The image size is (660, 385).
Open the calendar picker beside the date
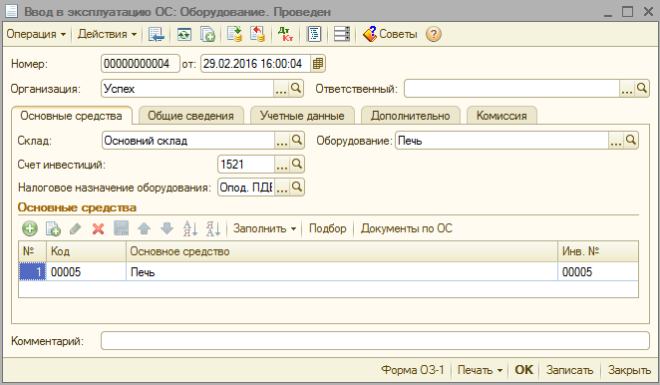pyautogui.click(x=318, y=64)
